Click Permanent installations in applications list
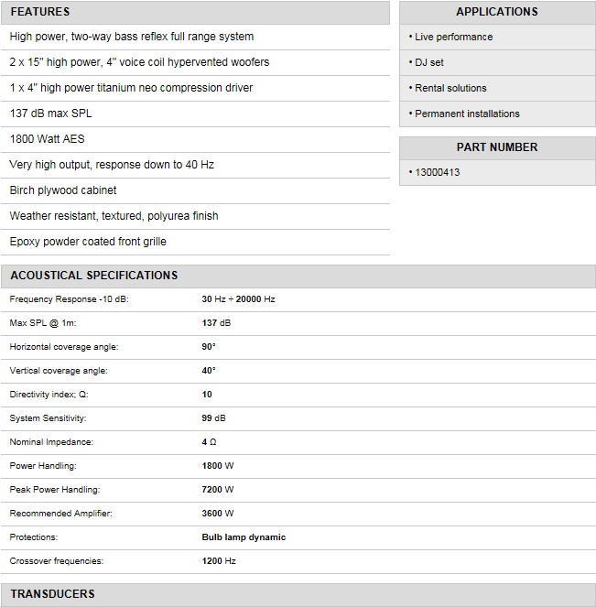596x607 pixels. [467, 114]
